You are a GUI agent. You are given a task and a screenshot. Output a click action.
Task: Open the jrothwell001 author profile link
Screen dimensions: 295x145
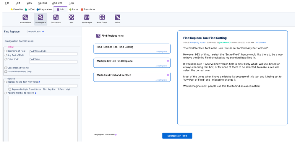click(225, 43)
